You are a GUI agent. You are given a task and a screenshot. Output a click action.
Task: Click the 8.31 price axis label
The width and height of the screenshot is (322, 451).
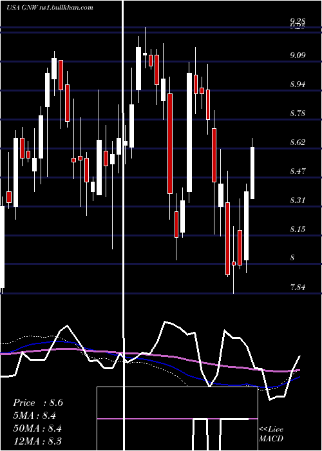click(298, 200)
